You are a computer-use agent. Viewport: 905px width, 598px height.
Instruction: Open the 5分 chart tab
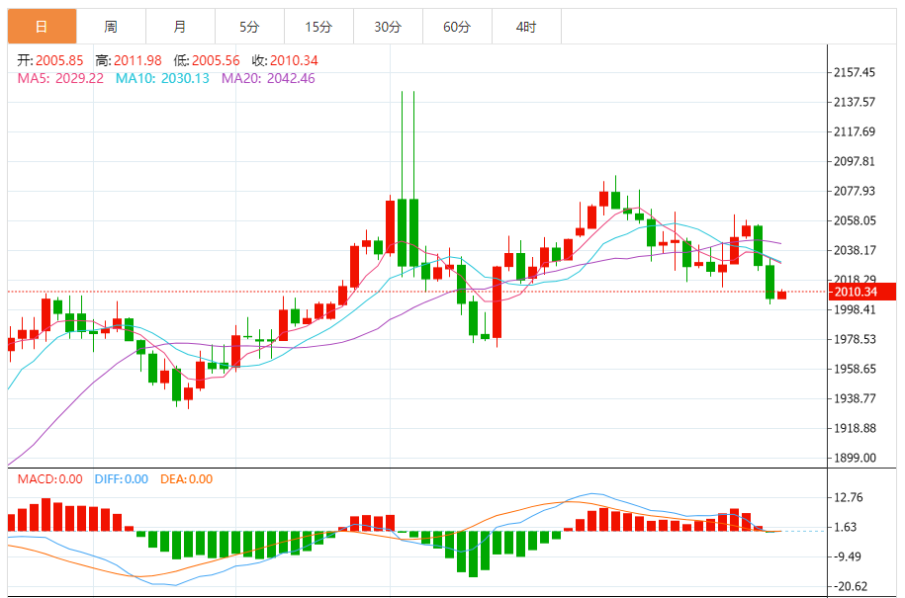point(249,27)
